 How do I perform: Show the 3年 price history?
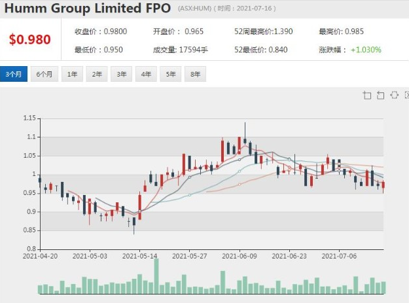(x=121, y=75)
